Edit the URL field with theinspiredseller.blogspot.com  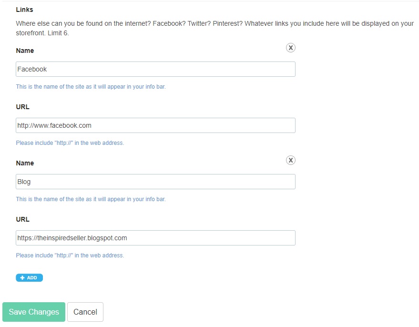155,238
